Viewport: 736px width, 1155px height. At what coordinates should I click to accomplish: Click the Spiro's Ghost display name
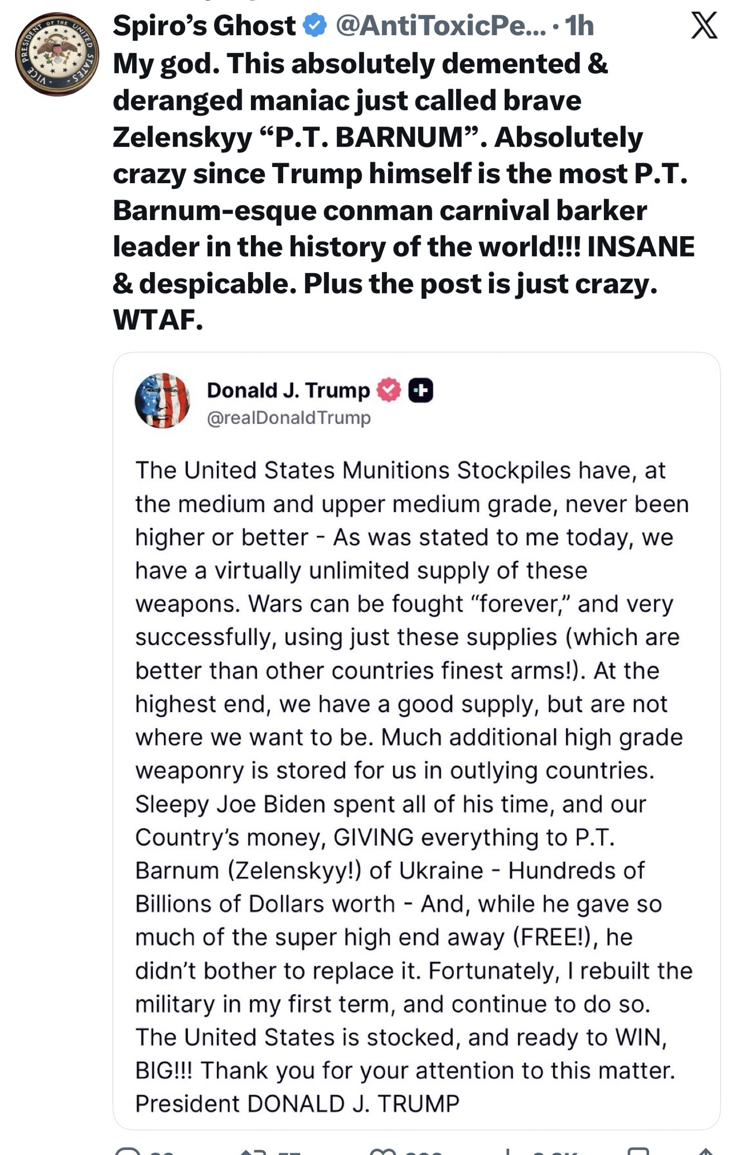click(x=204, y=26)
